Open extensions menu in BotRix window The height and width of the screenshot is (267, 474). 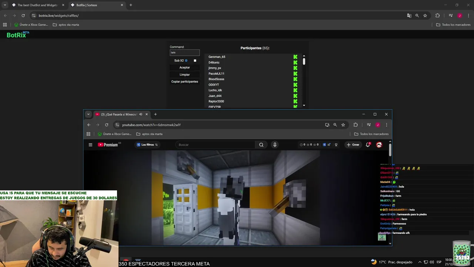(437, 16)
